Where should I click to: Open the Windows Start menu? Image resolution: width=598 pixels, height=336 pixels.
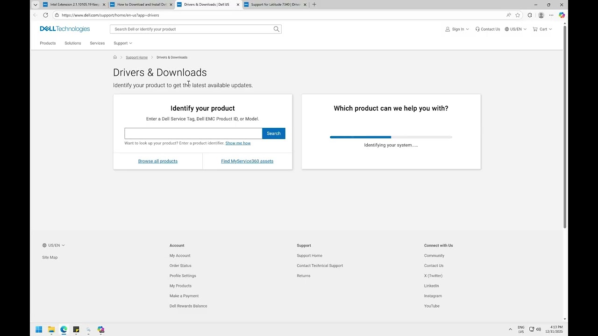pyautogui.click(x=39, y=329)
